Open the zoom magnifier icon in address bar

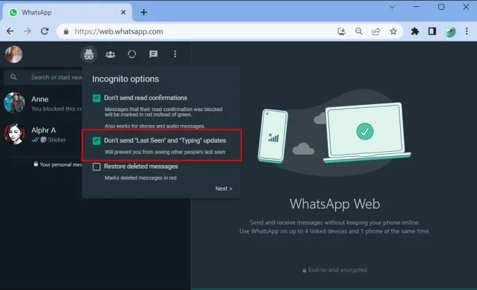click(x=359, y=31)
